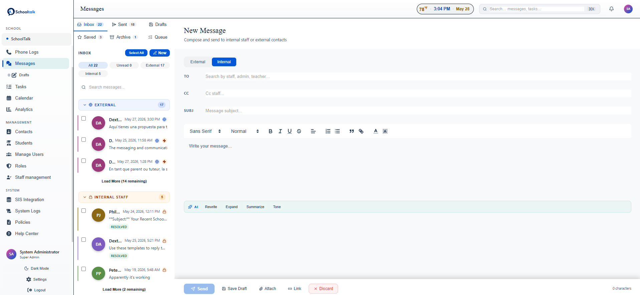
Task: Open the Archive tab
Action: 124,37
